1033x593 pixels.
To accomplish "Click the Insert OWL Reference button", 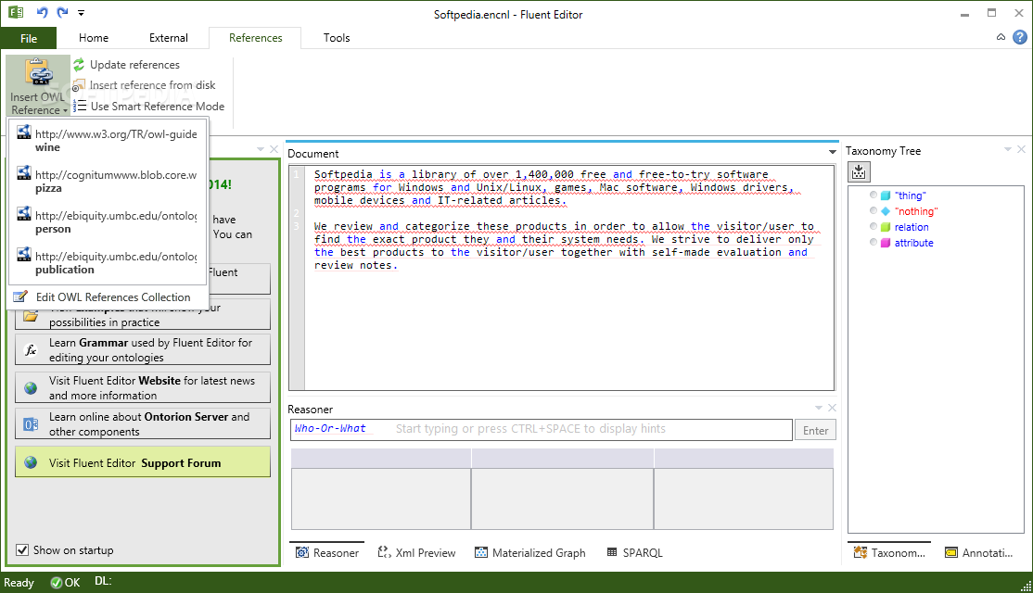I will [38, 86].
